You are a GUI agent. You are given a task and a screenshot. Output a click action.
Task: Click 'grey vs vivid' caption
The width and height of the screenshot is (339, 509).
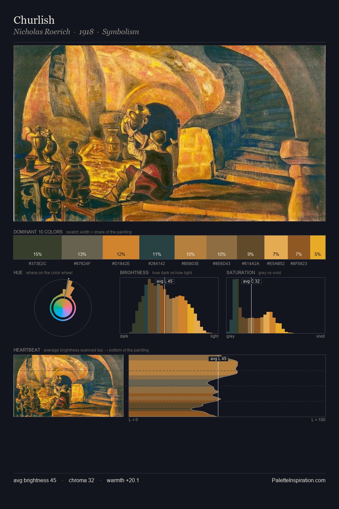pos(270,273)
